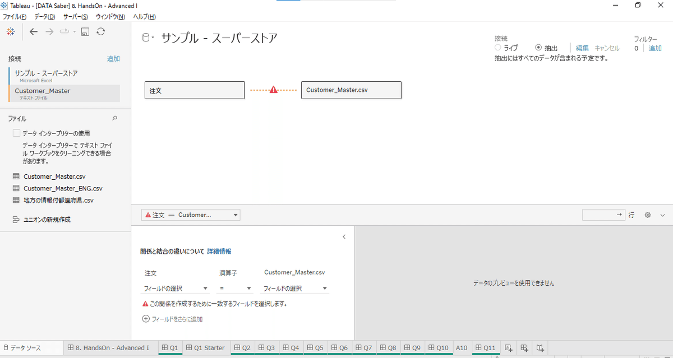Viewport: 673px width, 358px height.
Task: Expand the dropdown arrow beside redo button
Action: 75,32
